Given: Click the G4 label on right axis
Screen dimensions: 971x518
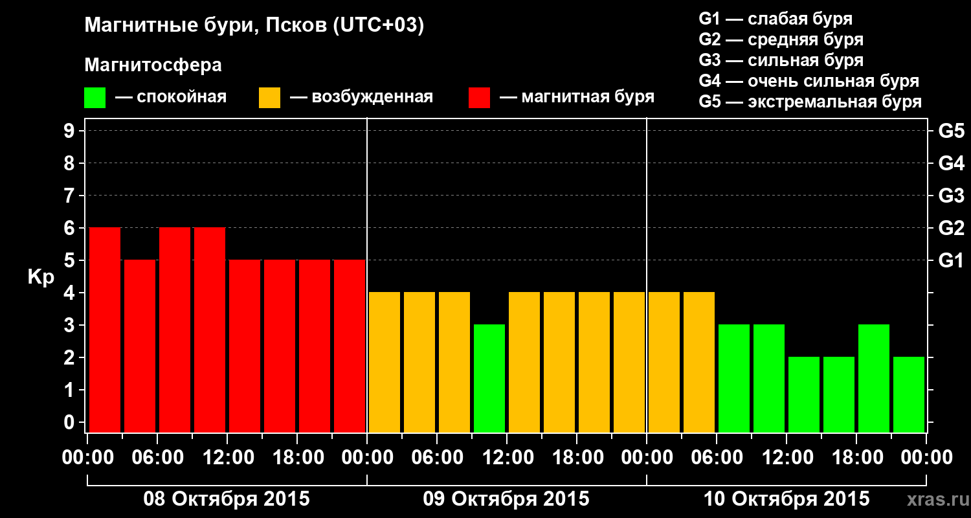Looking at the screenshot, I should (x=951, y=163).
